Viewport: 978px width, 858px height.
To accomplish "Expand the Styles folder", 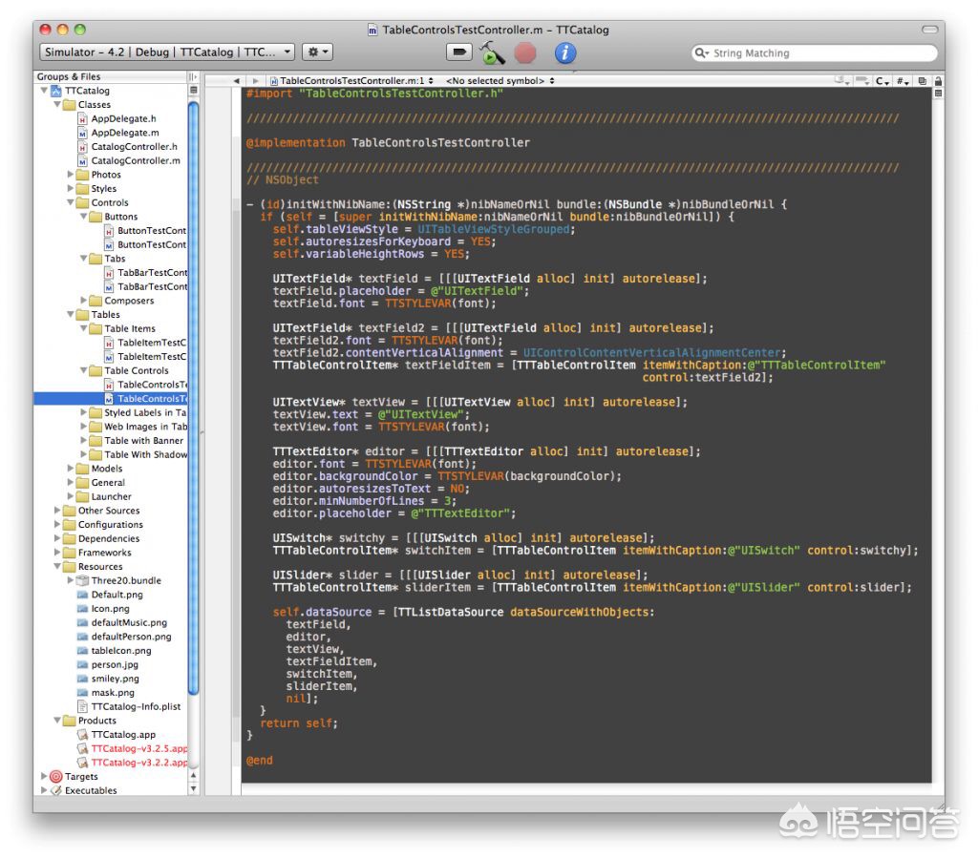I will (x=71, y=189).
